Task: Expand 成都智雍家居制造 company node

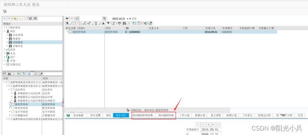Action: [7, 119]
